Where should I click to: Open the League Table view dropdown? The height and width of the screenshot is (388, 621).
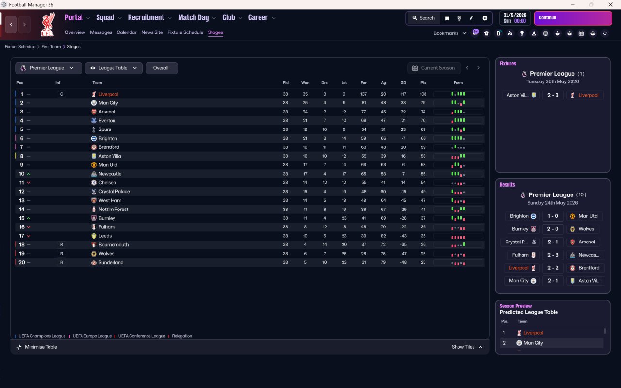114,68
